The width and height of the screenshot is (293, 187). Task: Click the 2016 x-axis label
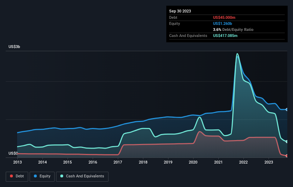[93, 162]
